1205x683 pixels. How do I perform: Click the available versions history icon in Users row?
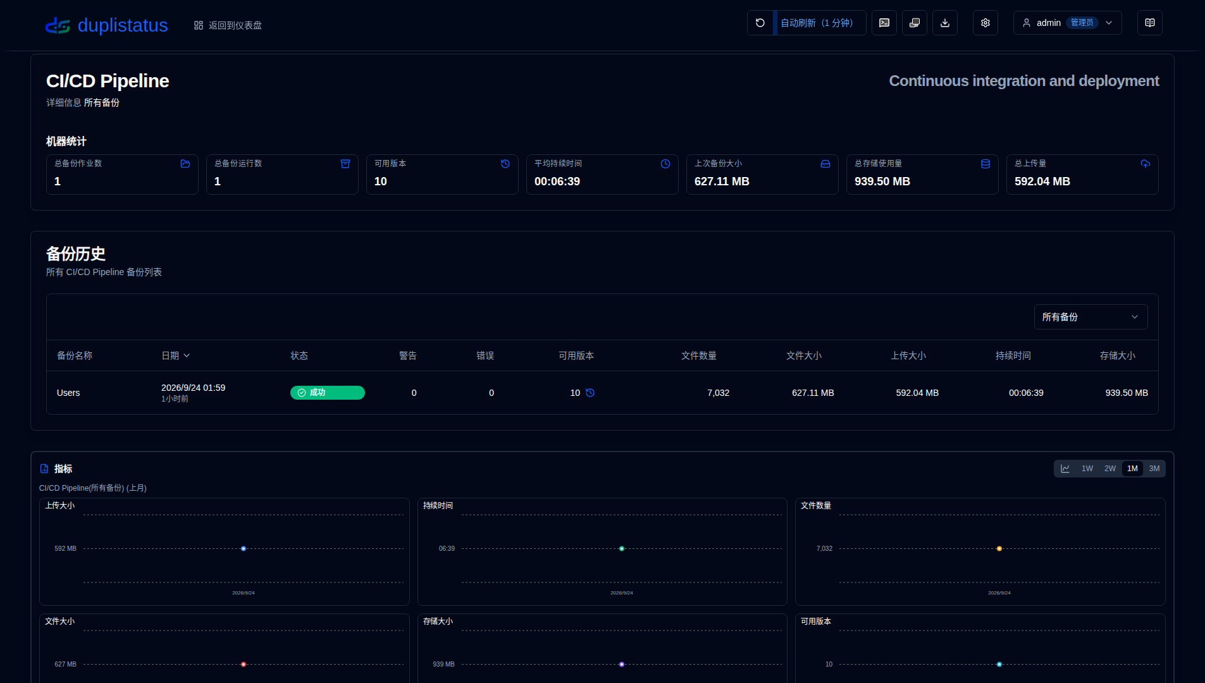click(590, 393)
